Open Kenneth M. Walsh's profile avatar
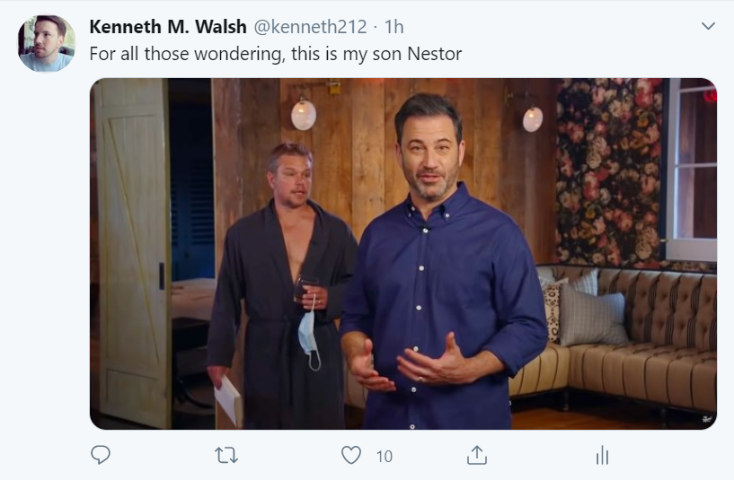This screenshot has width=734, height=480. [47, 43]
